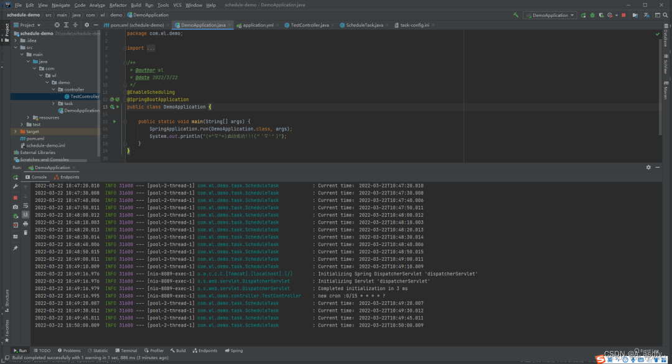Enable scroll to end in the console
Viewport: 672px width, 364px height.
tap(26, 214)
